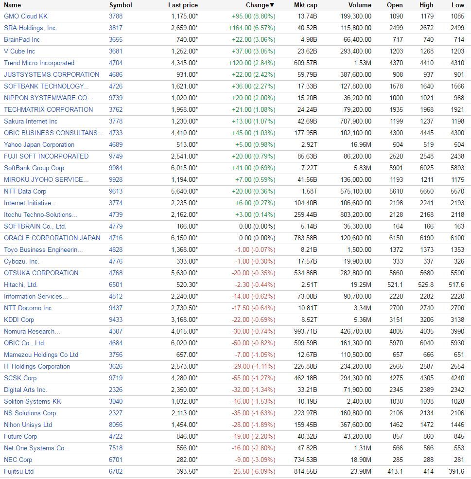Open NEC Corp link
The height and width of the screenshot is (479, 471).
click(18, 460)
